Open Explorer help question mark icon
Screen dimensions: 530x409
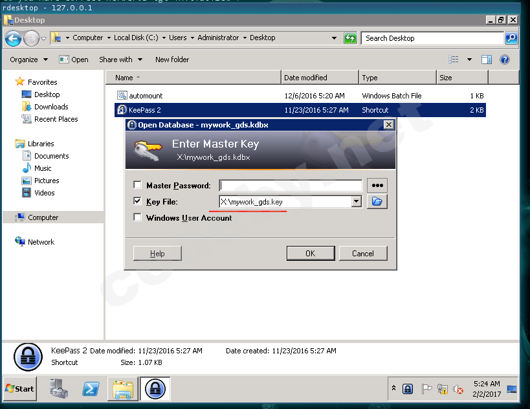(x=504, y=60)
